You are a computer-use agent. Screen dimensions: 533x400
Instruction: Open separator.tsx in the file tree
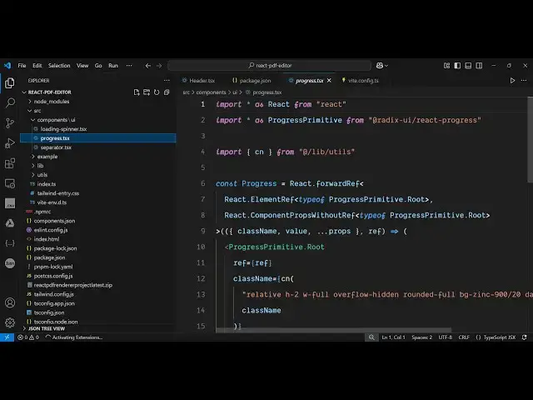(x=56, y=147)
